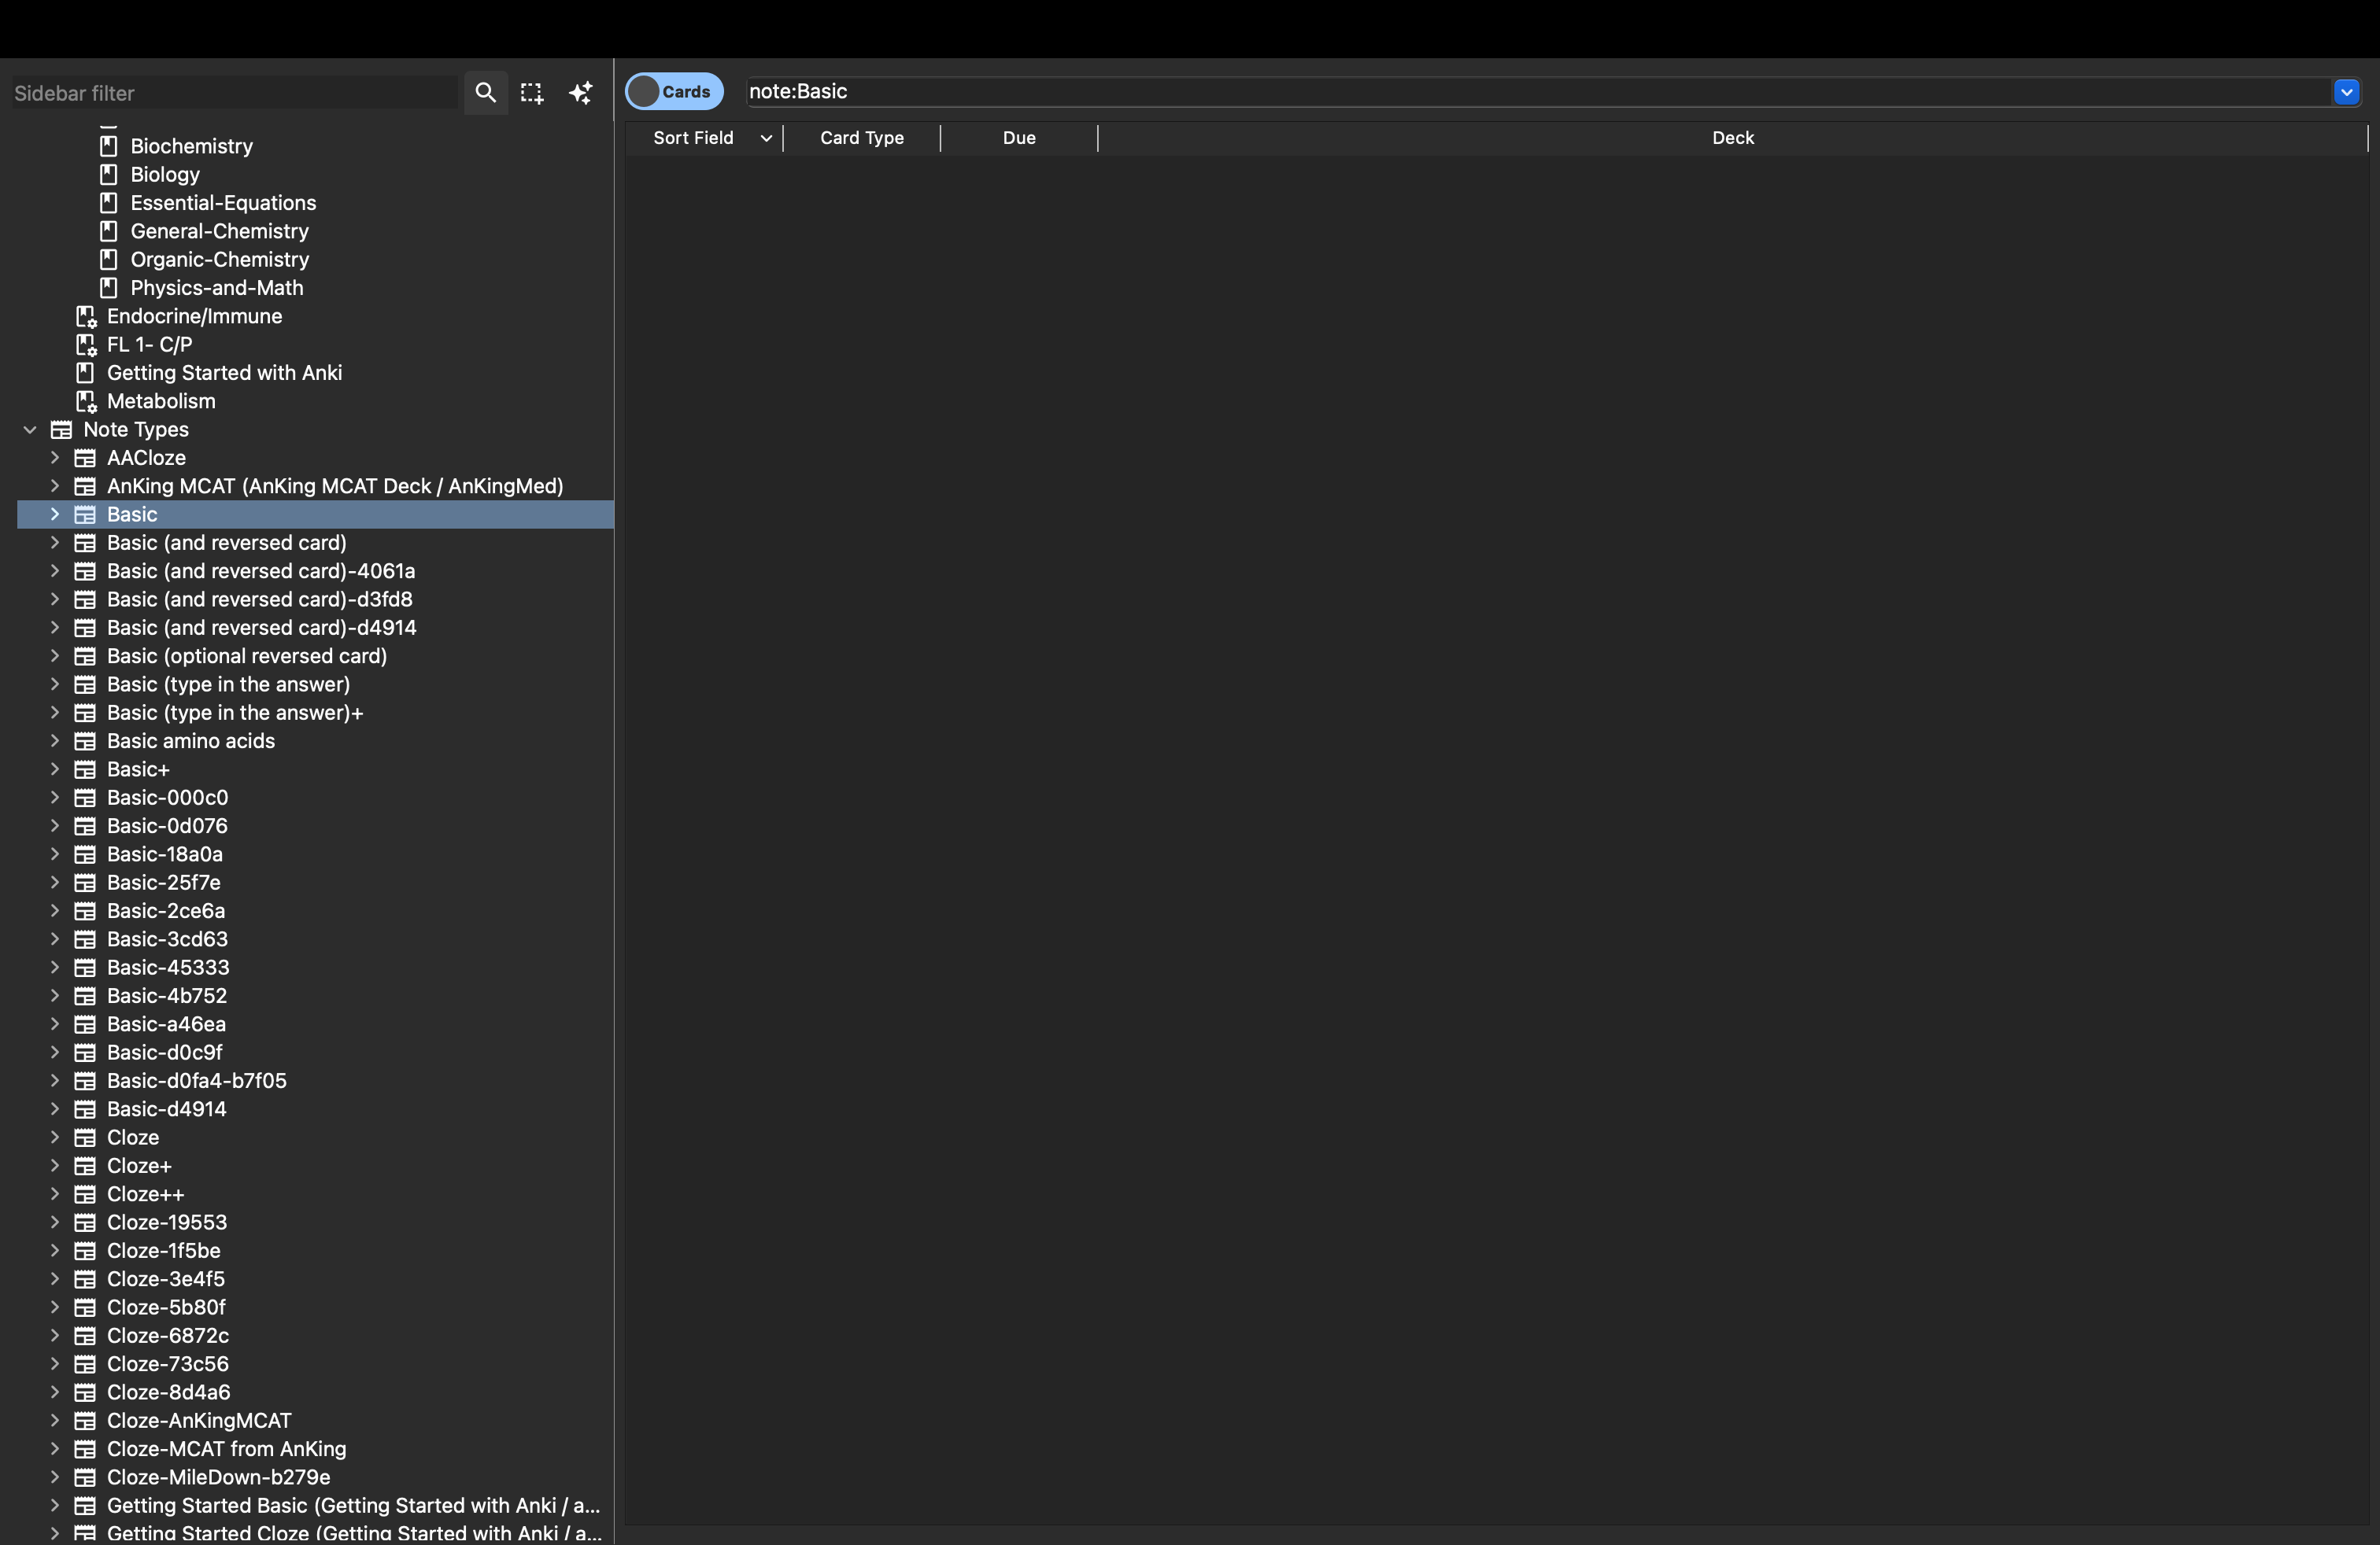Toggle the Cards/Notes mode switch
The width and height of the screenshot is (2380, 1545).
(x=674, y=91)
